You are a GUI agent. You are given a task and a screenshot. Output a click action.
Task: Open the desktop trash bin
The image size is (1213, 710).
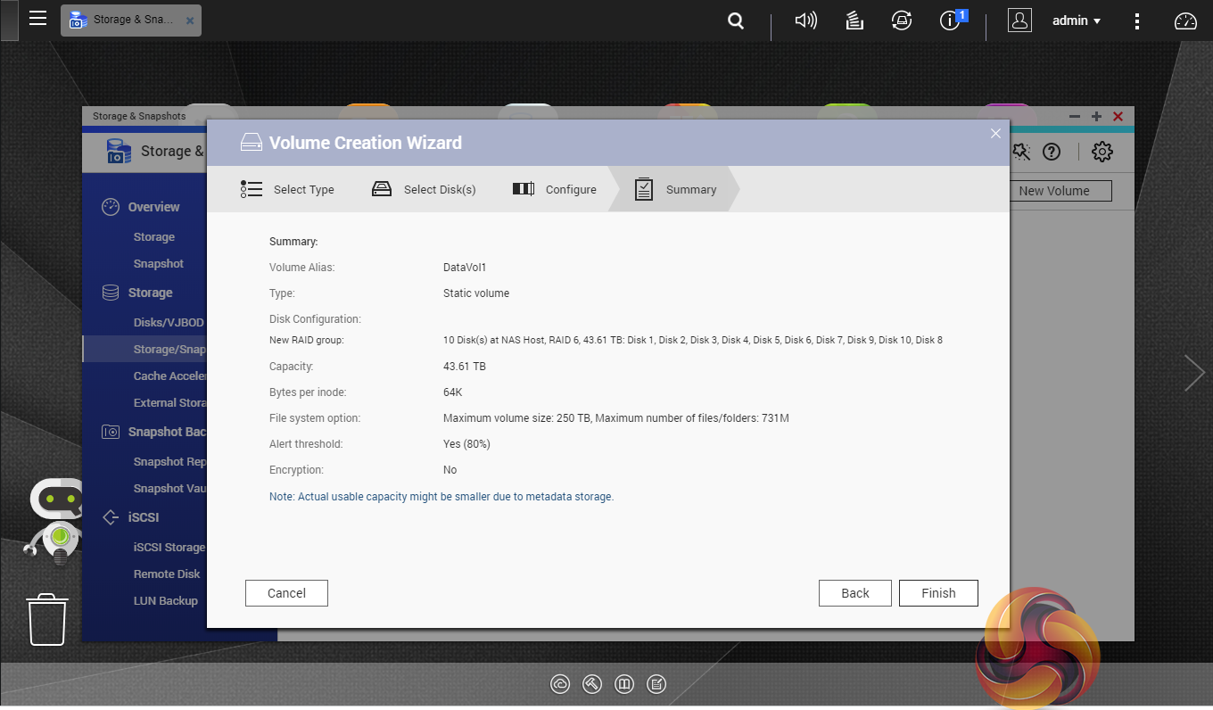click(47, 619)
